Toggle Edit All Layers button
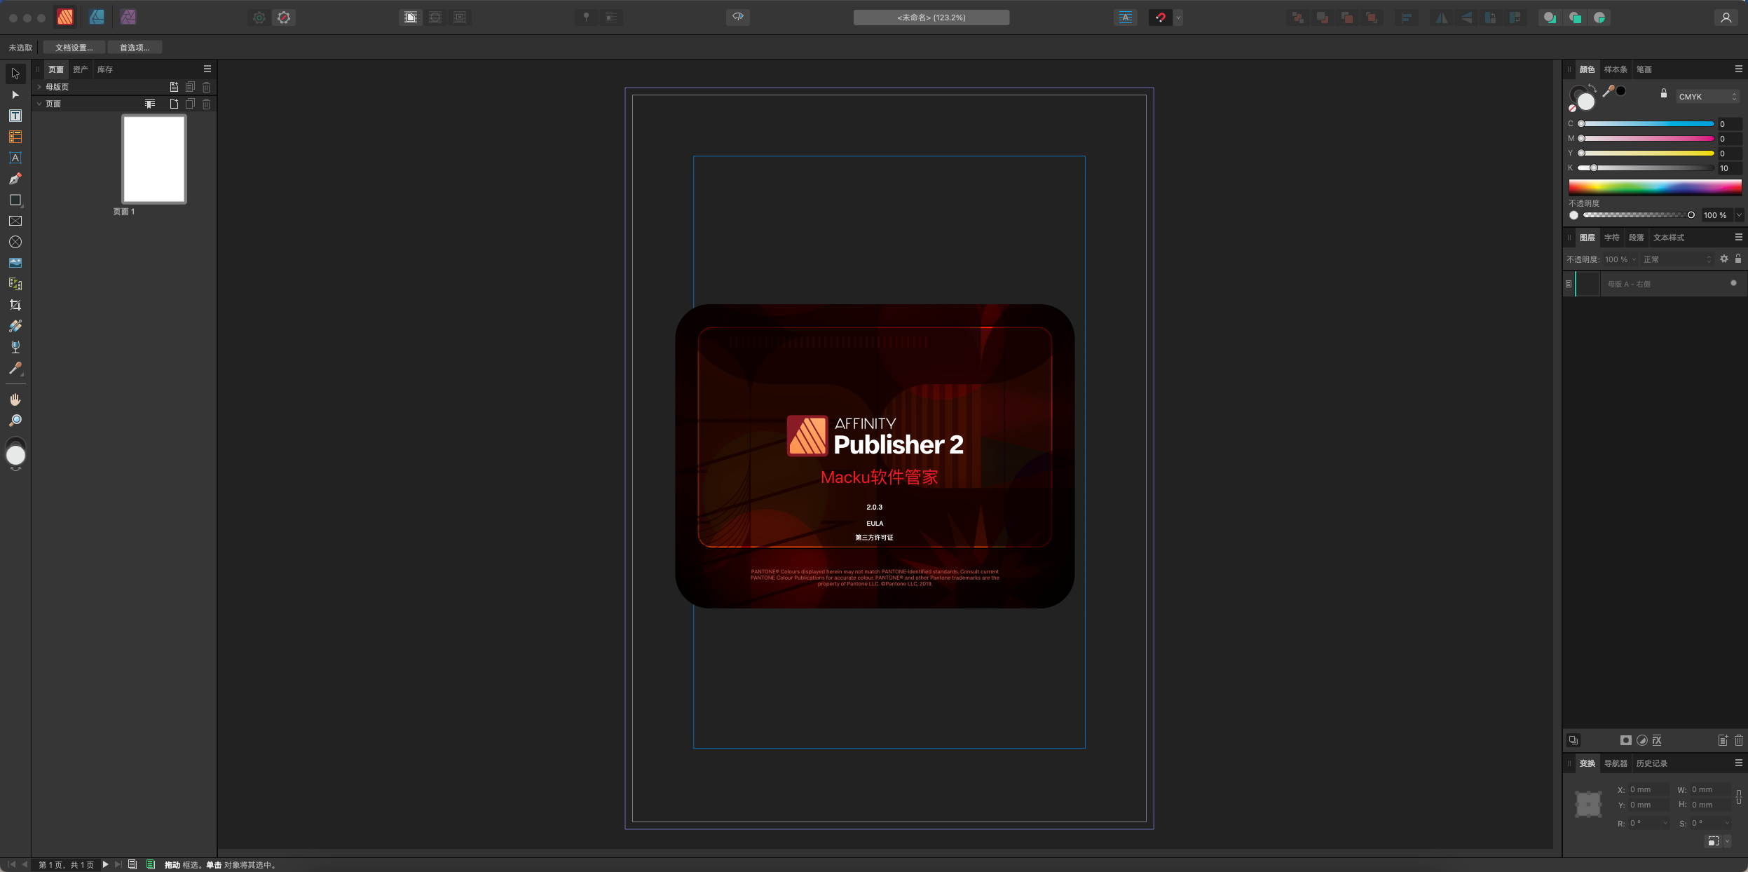This screenshot has height=872, width=1748. (x=1573, y=740)
